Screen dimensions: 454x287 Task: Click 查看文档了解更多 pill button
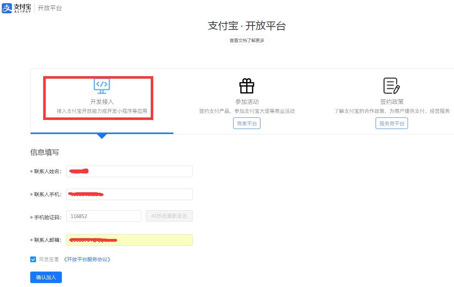pos(247,41)
